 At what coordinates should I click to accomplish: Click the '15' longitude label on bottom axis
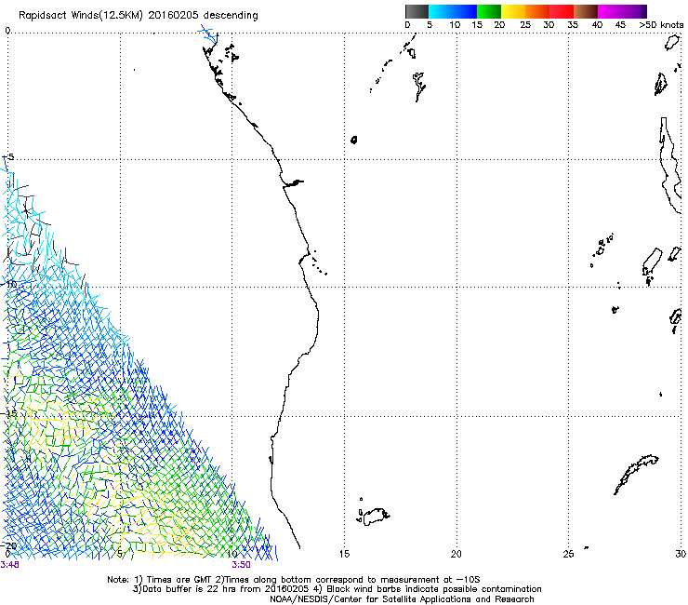tap(344, 554)
